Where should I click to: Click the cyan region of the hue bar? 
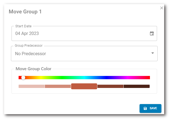pyautogui.click(x=84, y=78)
